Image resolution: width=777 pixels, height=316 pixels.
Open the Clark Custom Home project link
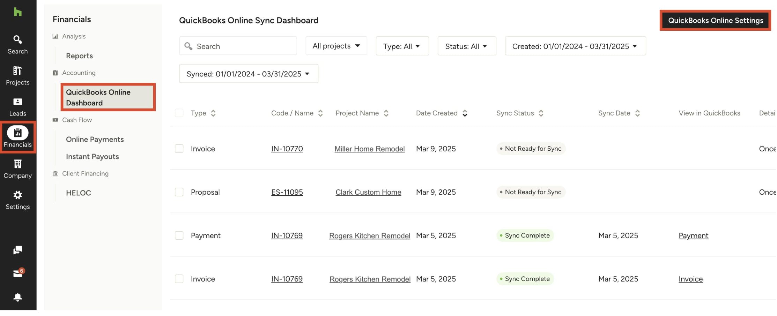(x=368, y=192)
